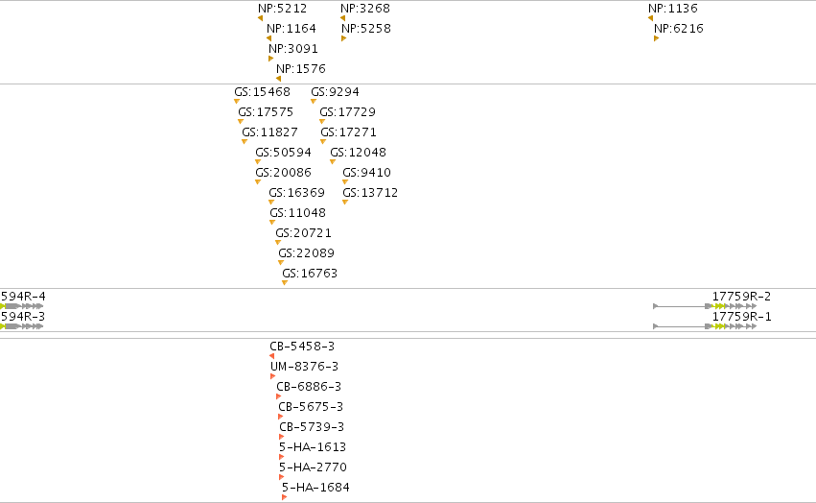Screen dimensions: 816x503
Task: Click the CB-6886-3 label
Action: coord(309,387)
